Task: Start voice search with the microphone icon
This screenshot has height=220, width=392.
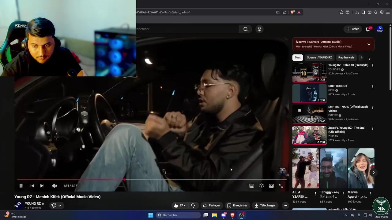Action: [x=259, y=29]
